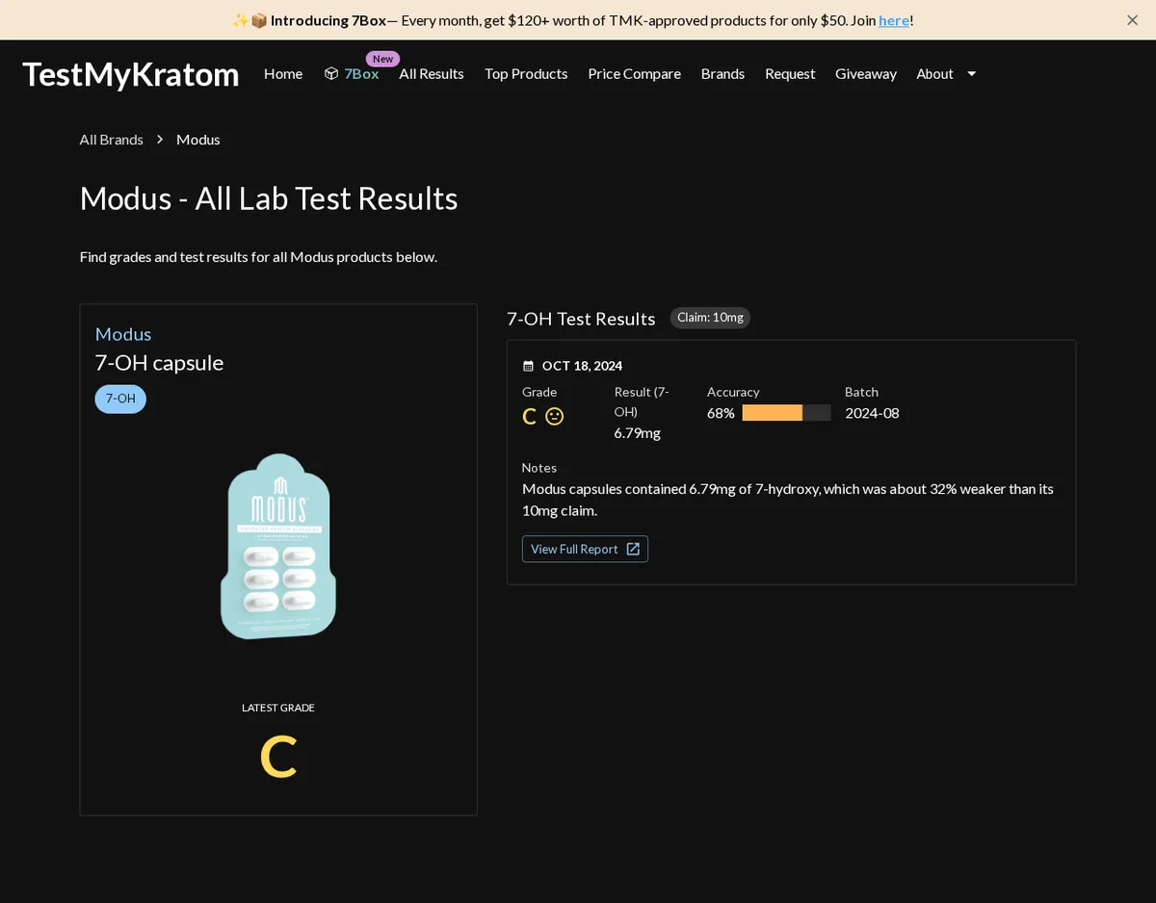
Task: Click the large latest grade C
Action: [278, 758]
